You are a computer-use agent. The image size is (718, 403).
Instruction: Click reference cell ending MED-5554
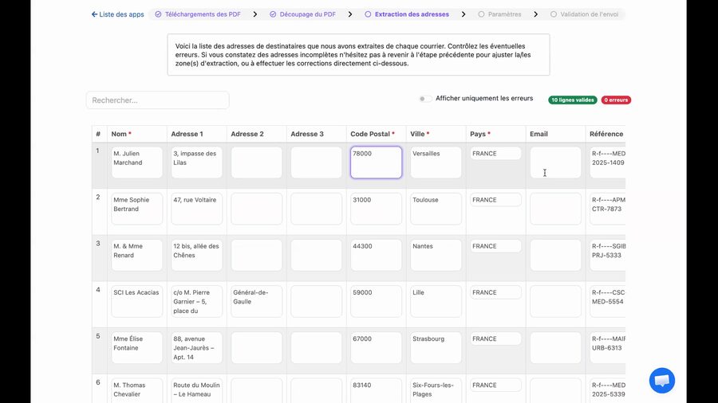[608, 302]
